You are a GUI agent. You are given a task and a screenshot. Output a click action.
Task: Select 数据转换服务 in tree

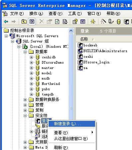pos(47,100)
